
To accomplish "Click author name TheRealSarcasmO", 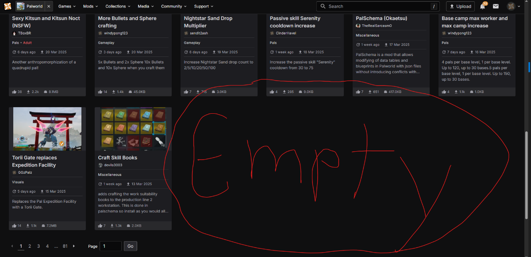I will [x=377, y=26].
